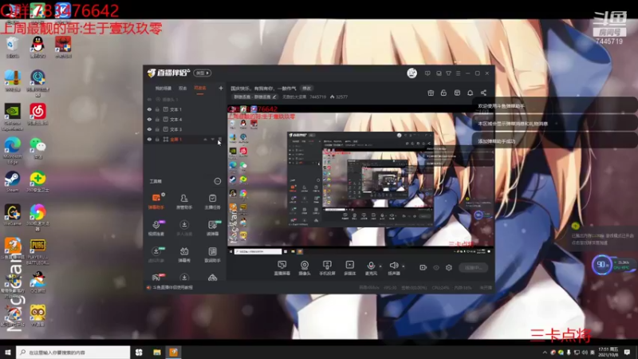Viewport: 638px width, 359px height.
Task: Open the Steam desktop shortcut
Action: point(12,182)
